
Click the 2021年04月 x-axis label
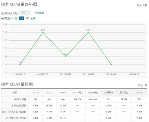[x=111, y=74]
